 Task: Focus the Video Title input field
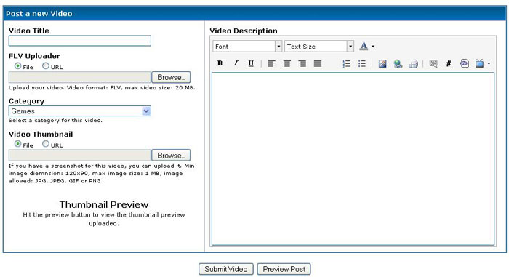80,41
